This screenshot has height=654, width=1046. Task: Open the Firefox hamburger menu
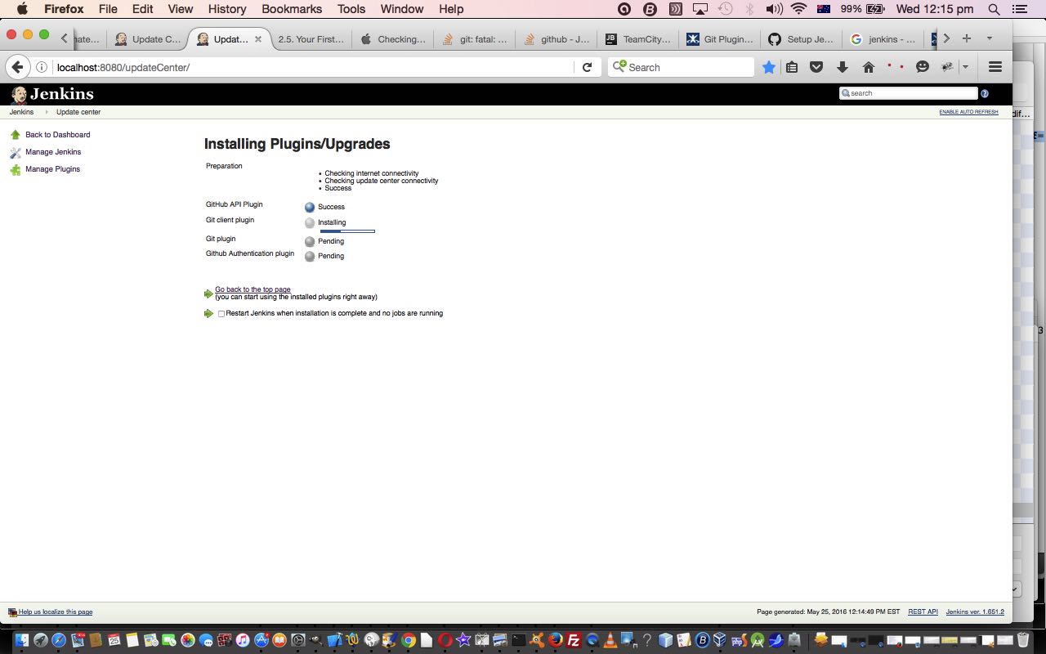(995, 67)
